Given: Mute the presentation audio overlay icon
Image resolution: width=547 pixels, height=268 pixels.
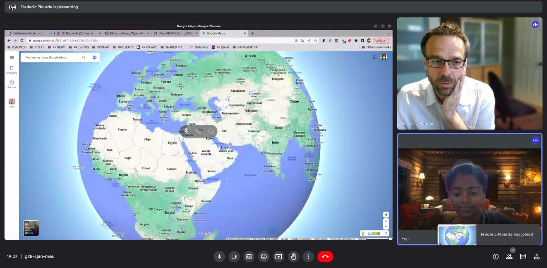Looking at the screenshot, I should click(x=198, y=131).
